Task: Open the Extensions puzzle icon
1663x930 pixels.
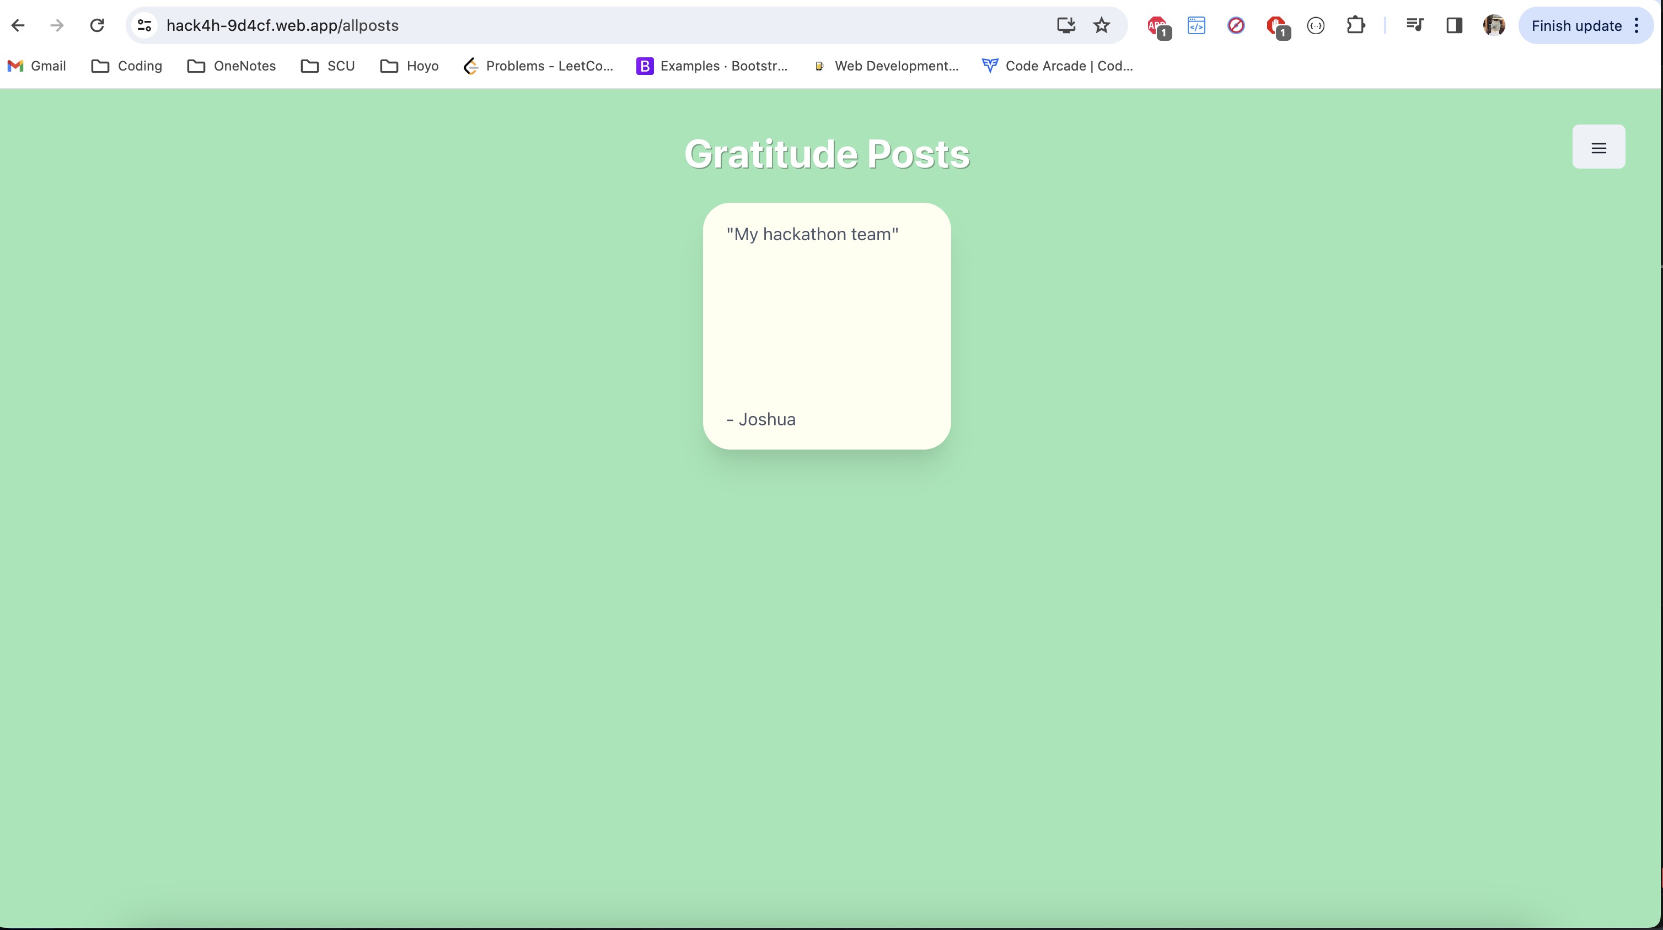Action: (x=1355, y=26)
